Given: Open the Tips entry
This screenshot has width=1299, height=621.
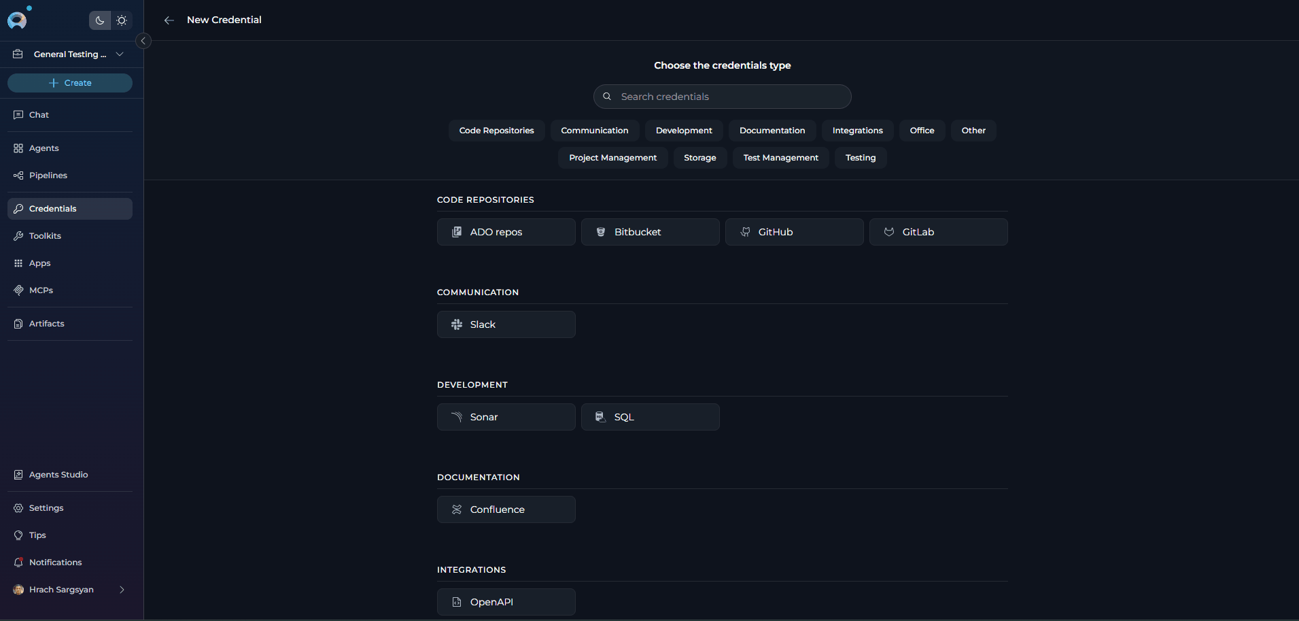Looking at the screenshot, I should 70,535.
